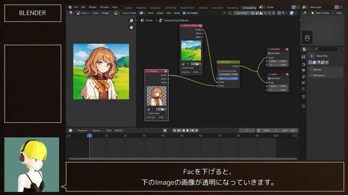Image resolution: width=348 pixels, height=195 pixels.
Task: Open the Texture properties tab icon
Action: 303,106
